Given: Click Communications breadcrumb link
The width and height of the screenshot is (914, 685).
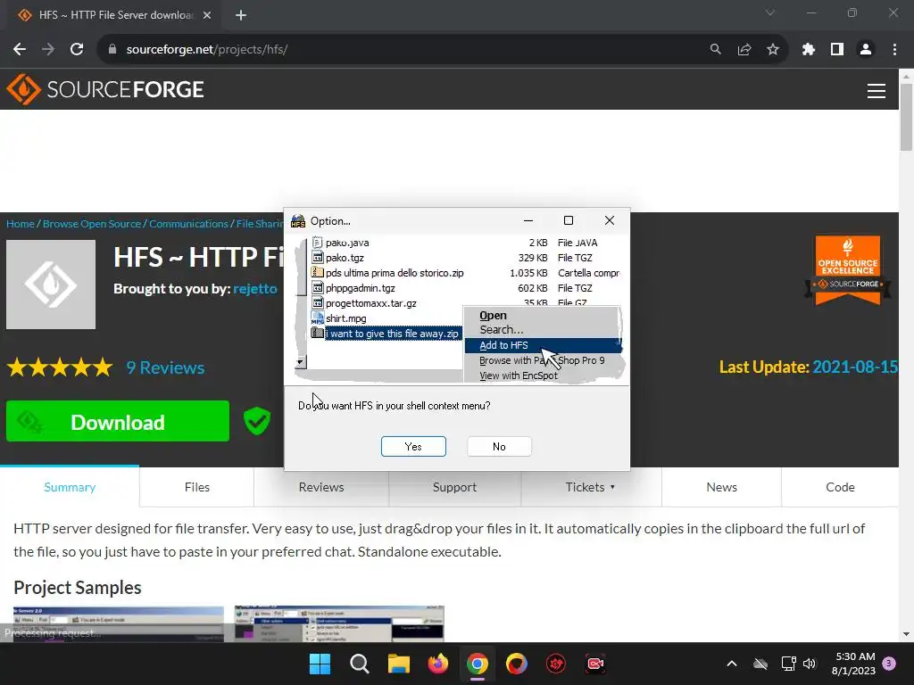Looking at the screenshot, I should click(x=188, y=224).
